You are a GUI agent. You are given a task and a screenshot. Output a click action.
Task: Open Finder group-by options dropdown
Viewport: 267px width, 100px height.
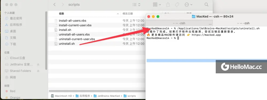point(157,5)
